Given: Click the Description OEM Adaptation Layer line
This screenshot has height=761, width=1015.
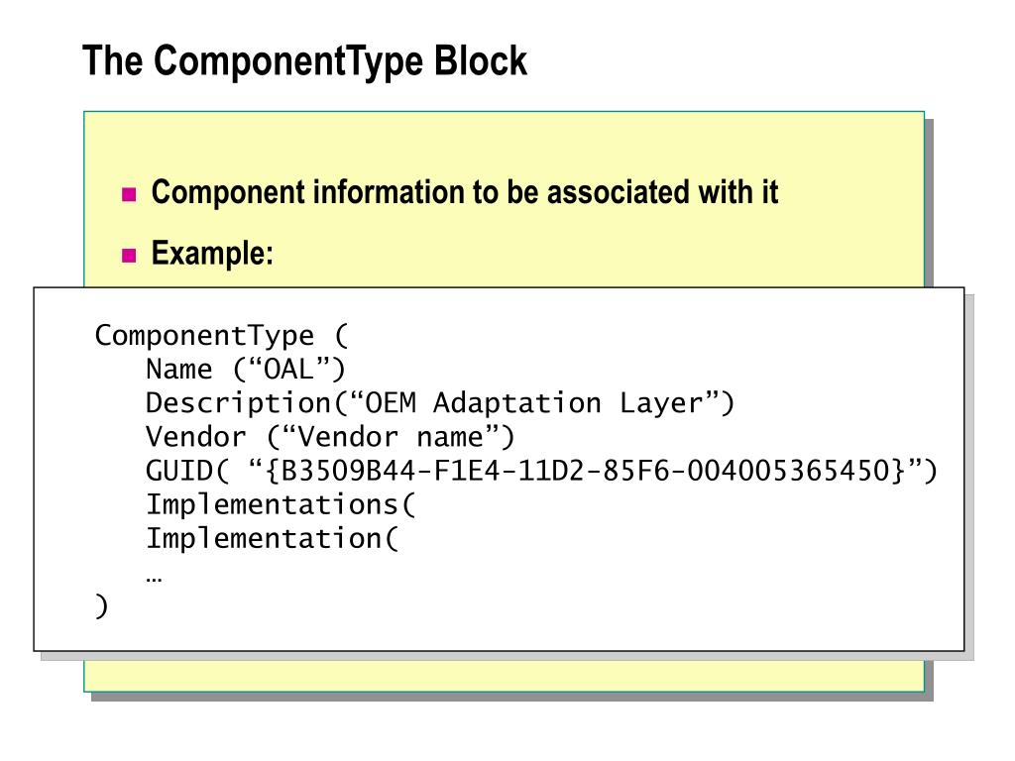Looking at the screenshot, I should [x=440, y=403].
